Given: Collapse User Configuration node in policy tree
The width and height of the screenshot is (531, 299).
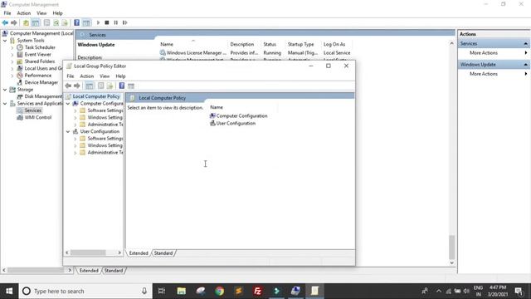Looking at the screenshot, I should [x=68, y=131].
